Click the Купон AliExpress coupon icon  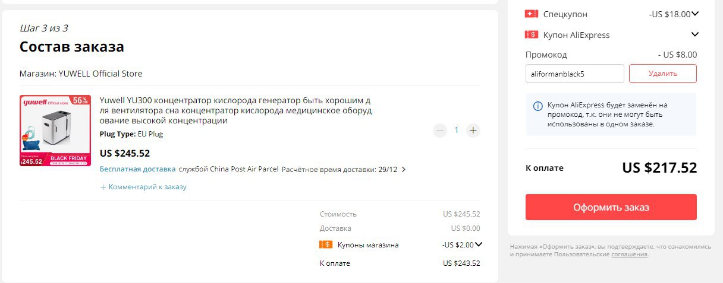coord(532,34)
